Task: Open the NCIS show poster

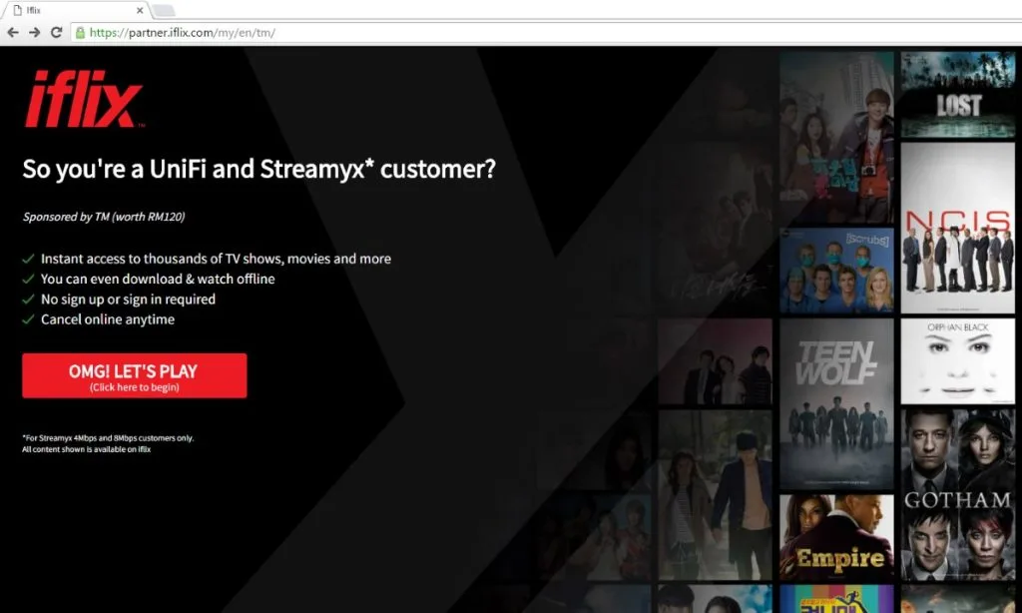Action: point(957,228)
